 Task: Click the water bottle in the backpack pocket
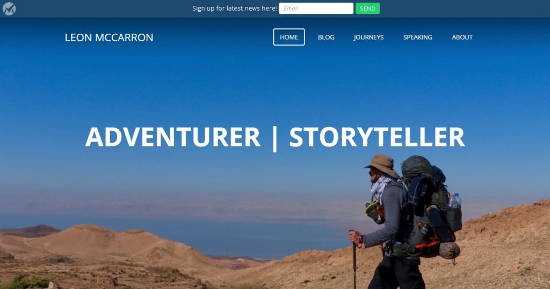click(455, 201)
